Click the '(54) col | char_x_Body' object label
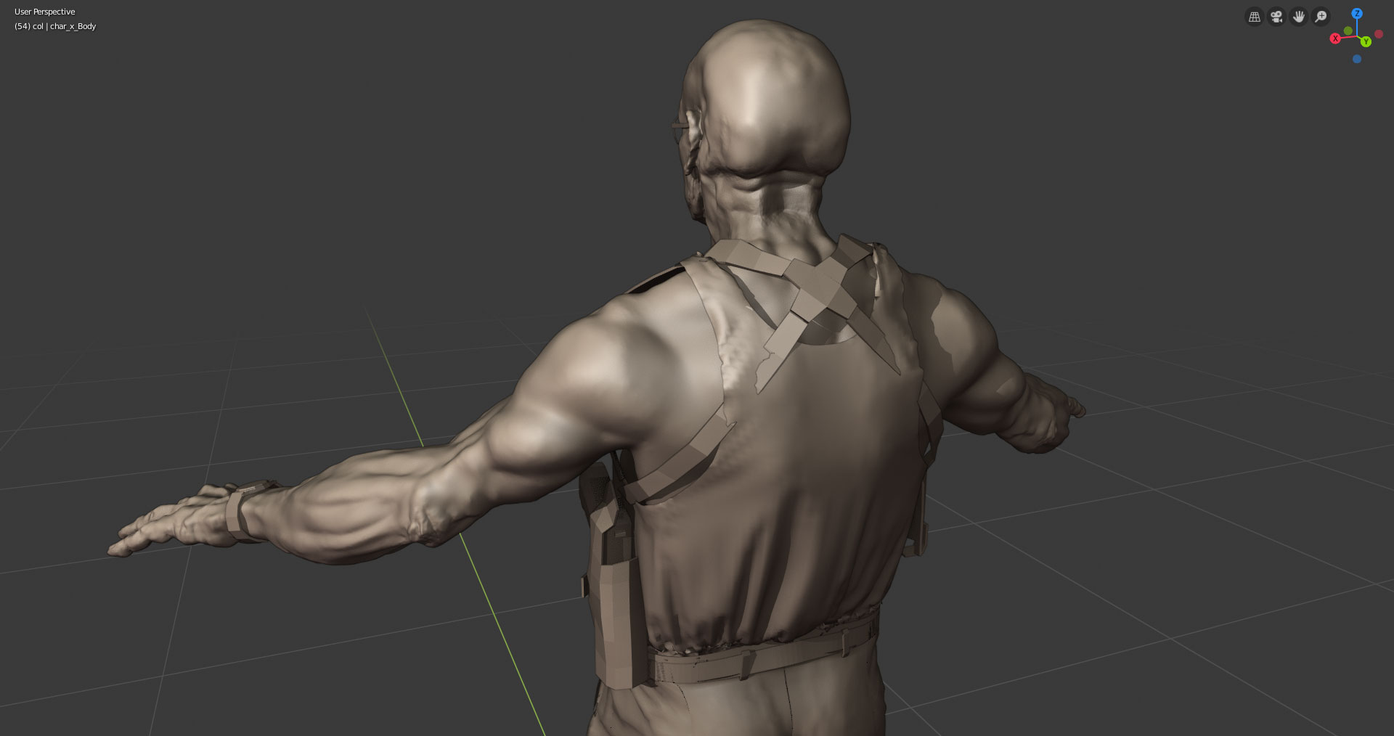 [x=55, y=26]
